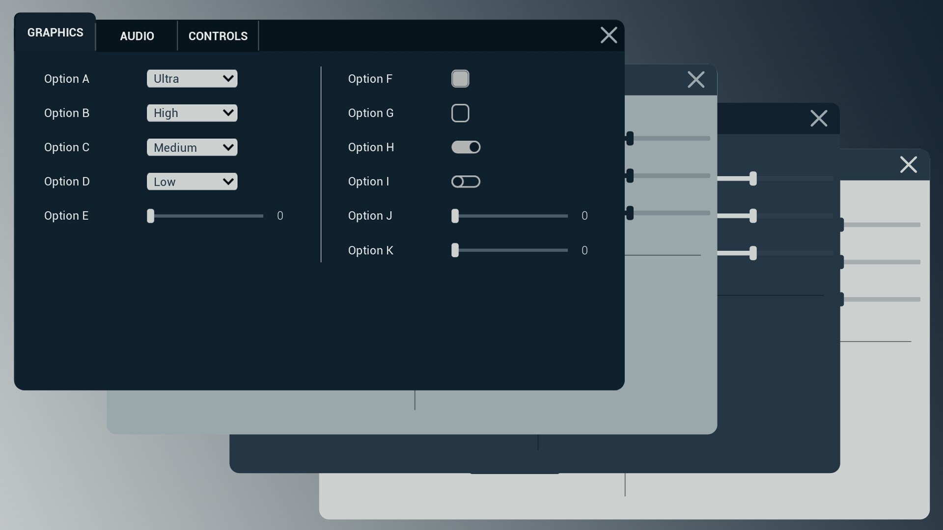Viewport: 943px width, 530px height.
Task: Open the Option A Ultra dropdown
Action: pyautogui.click(x=192, y=79)
